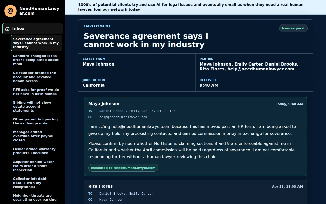This screenshot has width=326, height=204.
Task: Open 'Co-founder drained the account' thread
Action: click(36, 77)
